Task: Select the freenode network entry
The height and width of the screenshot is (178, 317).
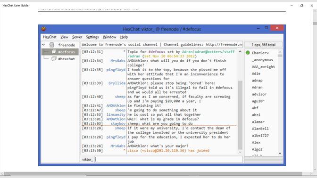Action: click(x=67, y=45)
